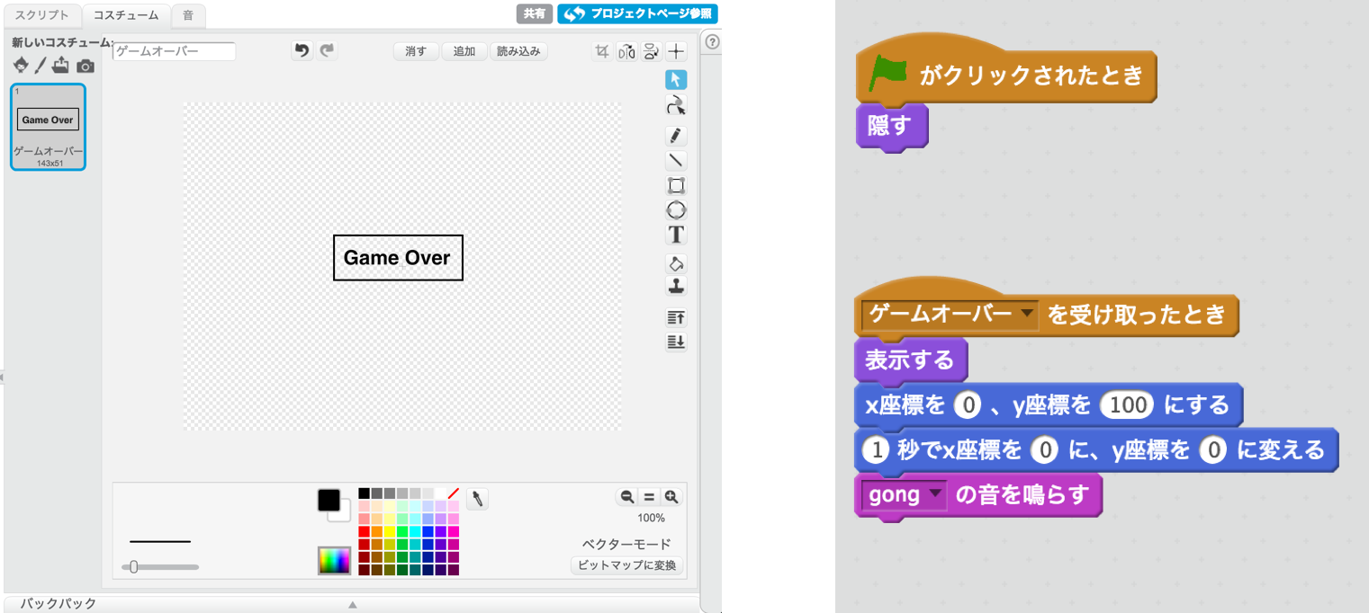Image resolution: width=1369 pixels, height=613 pixels.
Task: Select the stamp duplicate tool
Action: pyautogui.click(x=676, y=287)
